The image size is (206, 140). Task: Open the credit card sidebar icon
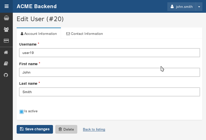(x=6, y=41)
